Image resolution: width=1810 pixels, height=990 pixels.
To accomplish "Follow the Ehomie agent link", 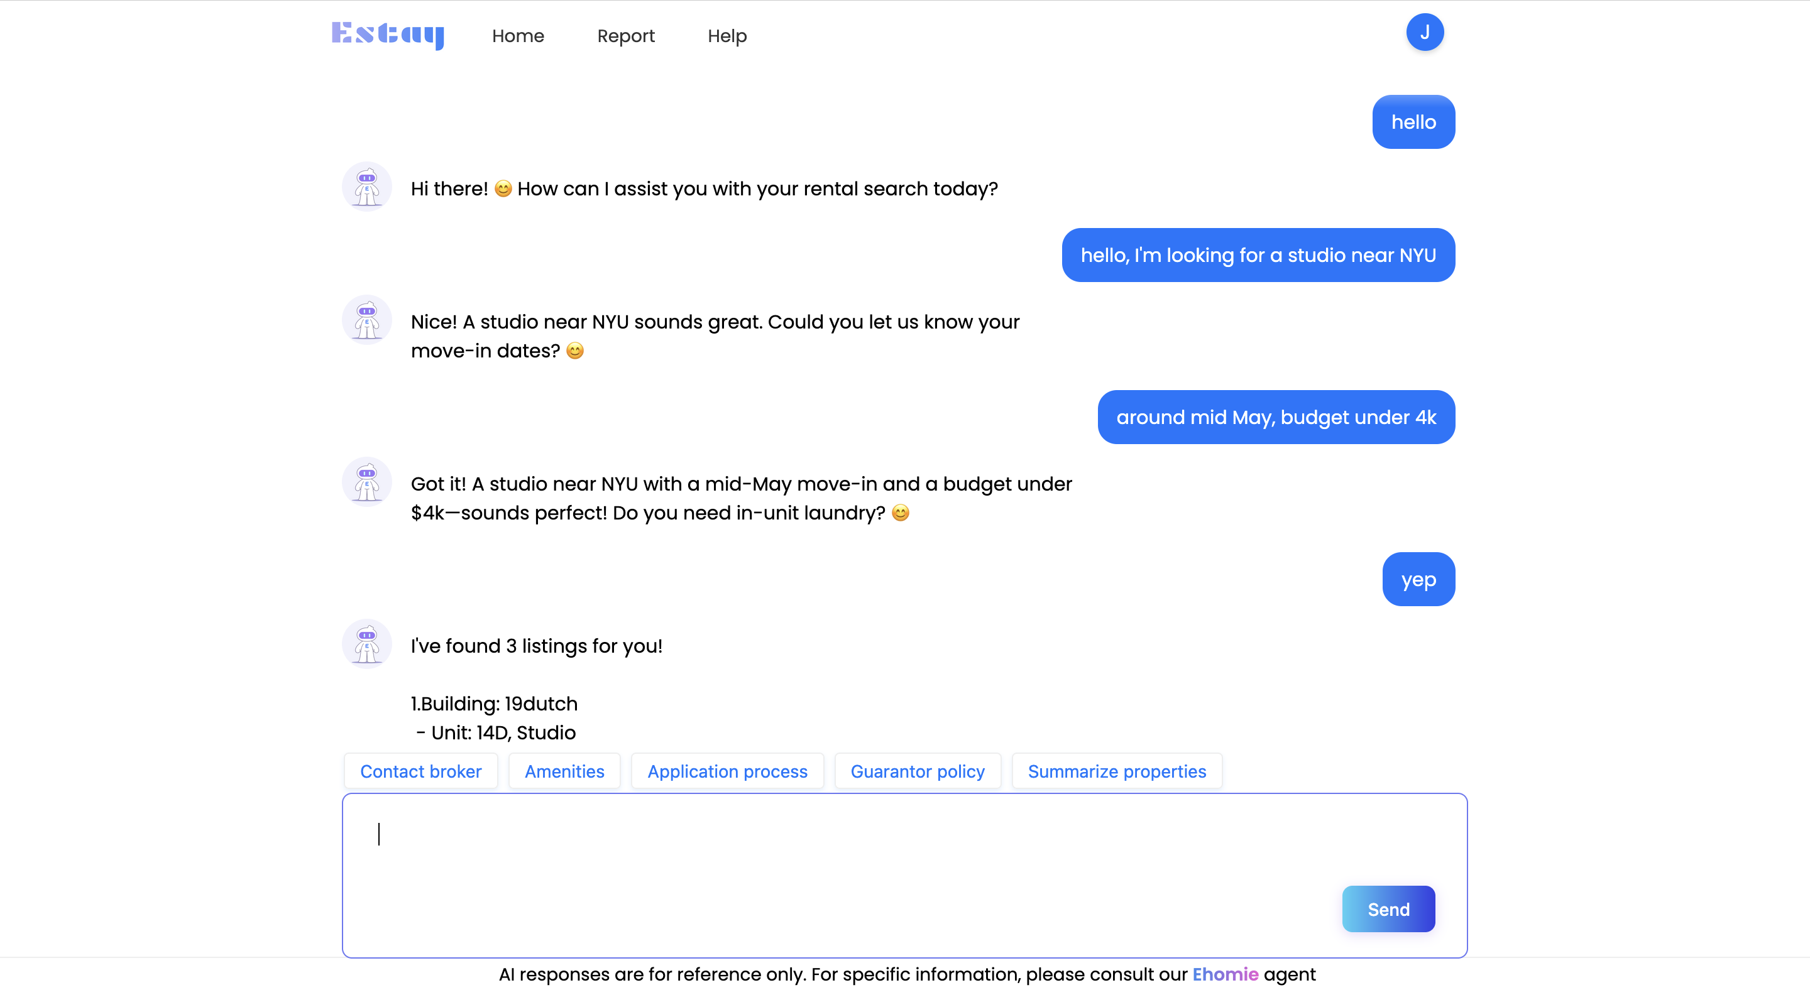I will click(1225, 974).
